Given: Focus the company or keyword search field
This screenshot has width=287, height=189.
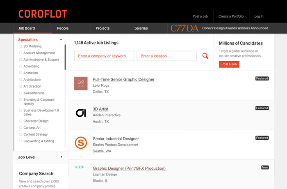Looking at the screenshot, I should coord(105,56).
